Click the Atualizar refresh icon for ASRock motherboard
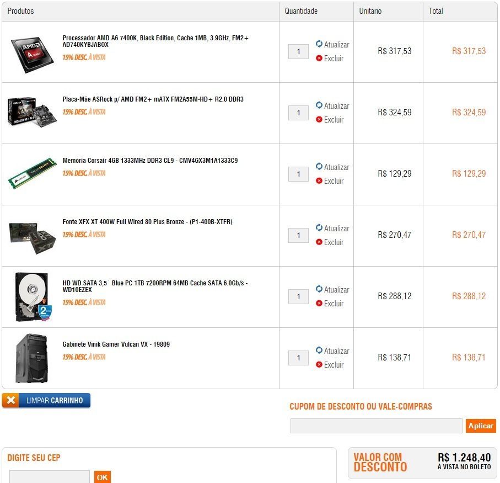 (x=319, y=105)
